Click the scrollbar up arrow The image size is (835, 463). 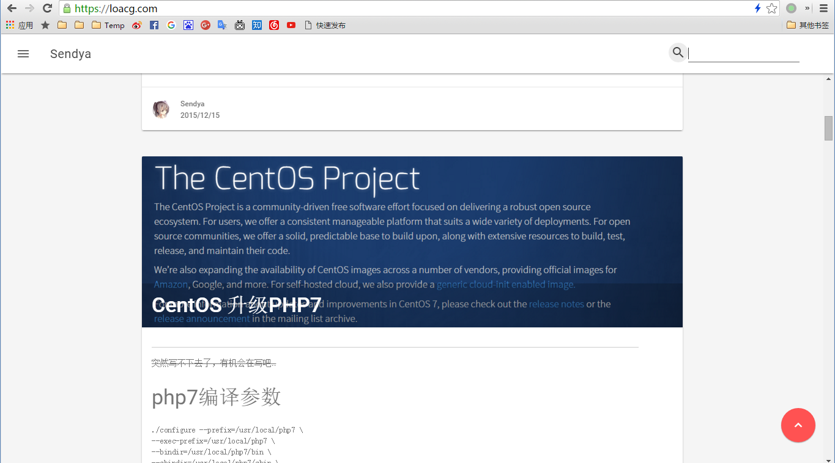(x=829, y=79)
